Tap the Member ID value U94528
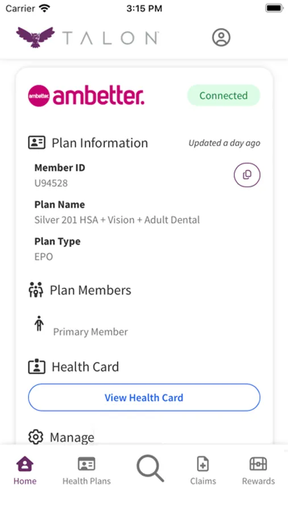The image size is (288, 512). 51,183
